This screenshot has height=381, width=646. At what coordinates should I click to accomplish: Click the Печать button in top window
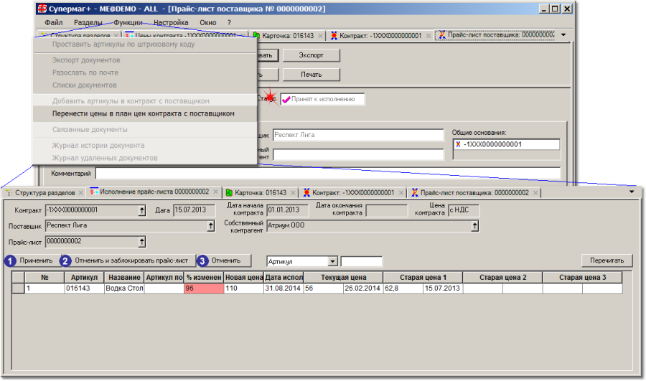[311, 75]
